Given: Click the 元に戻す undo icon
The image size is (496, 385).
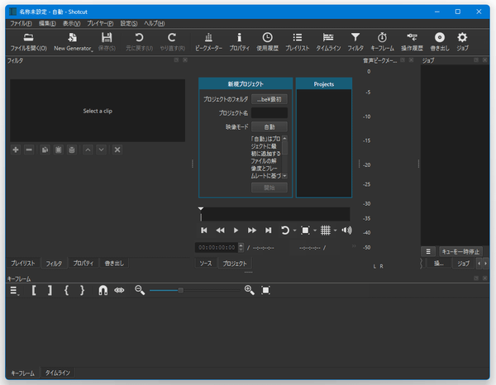Looking at the screenshot, I should [x=139, y=42].
